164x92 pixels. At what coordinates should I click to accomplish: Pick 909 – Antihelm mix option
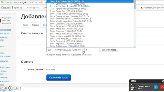90,46
